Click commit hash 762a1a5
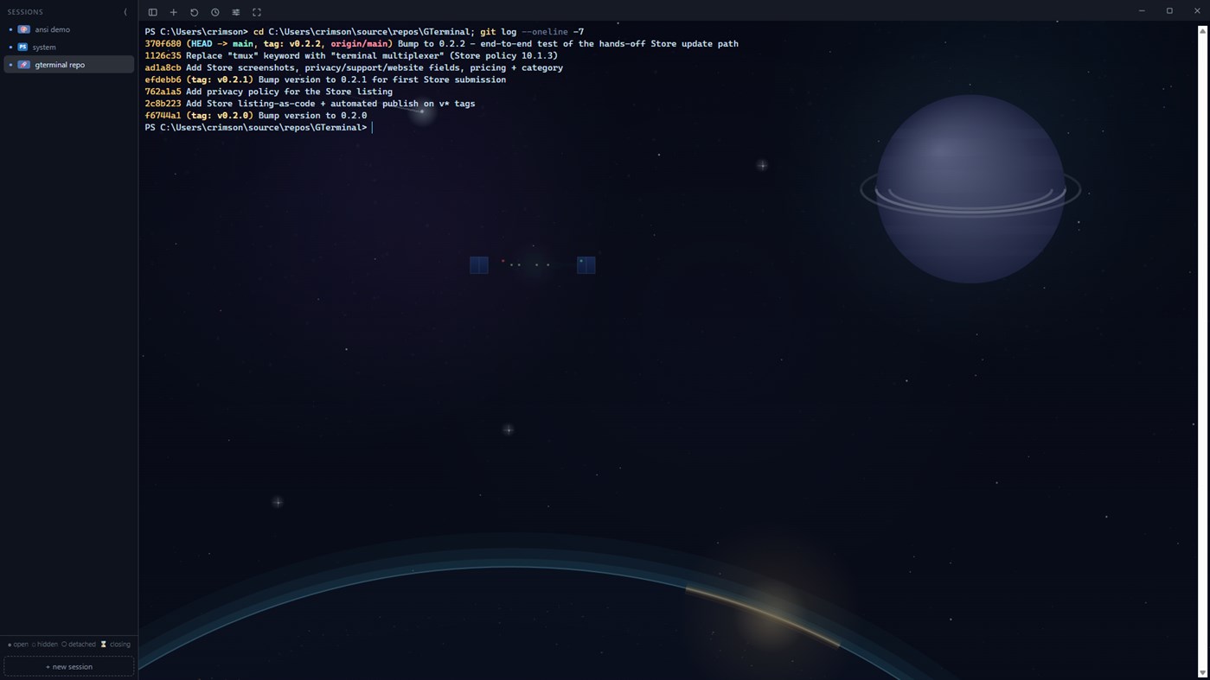 [163, 92]
